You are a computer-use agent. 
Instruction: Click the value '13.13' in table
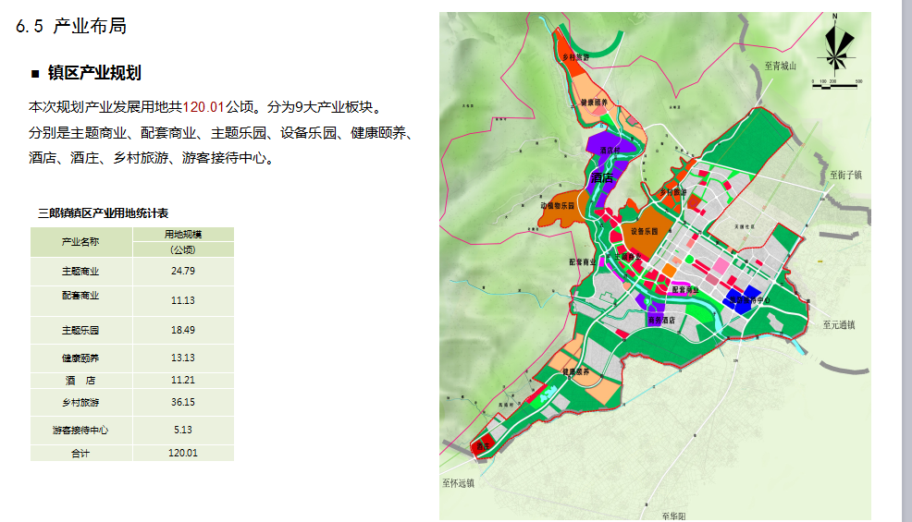coord(183,358)
